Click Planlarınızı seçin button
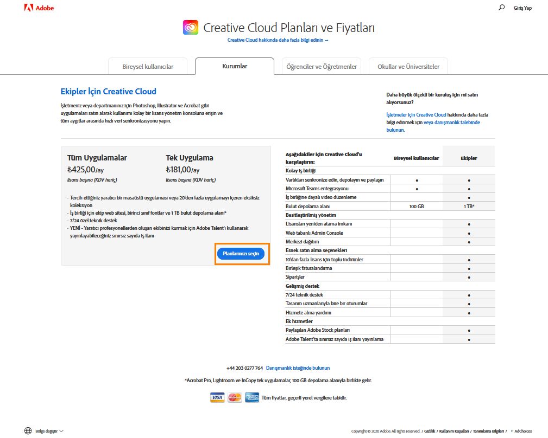This screenshot has width=548, height=438. (x=241, y=254)
